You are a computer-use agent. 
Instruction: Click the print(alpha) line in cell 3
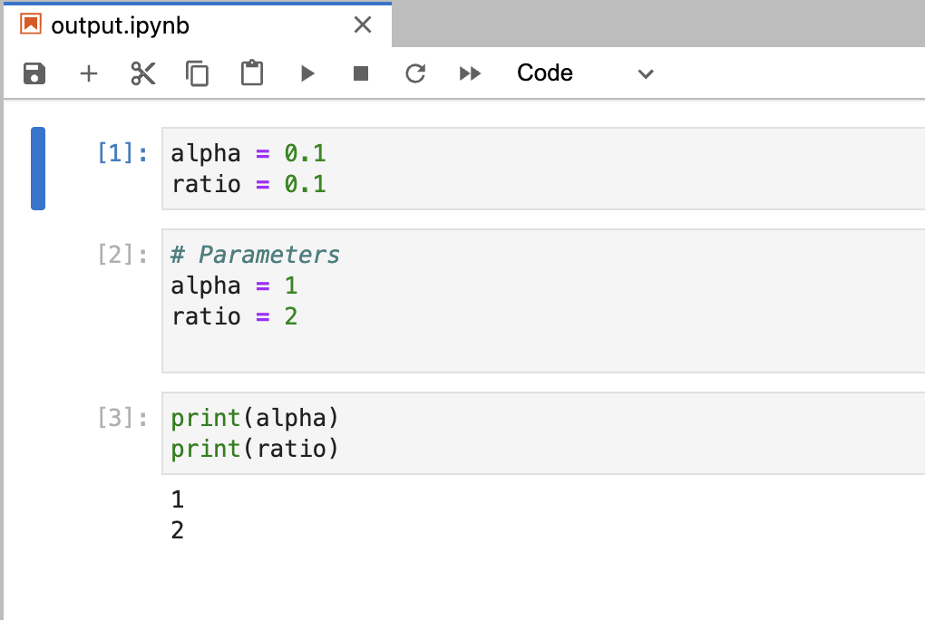coord(255,418)
